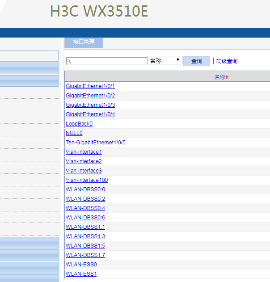Click the interface search input field
This screenshot has height=282, width=270.
click(106, 61)
